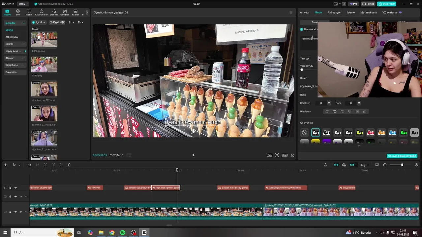Open the media filter dropdown

pyautogui.click(x=80, y=22)
